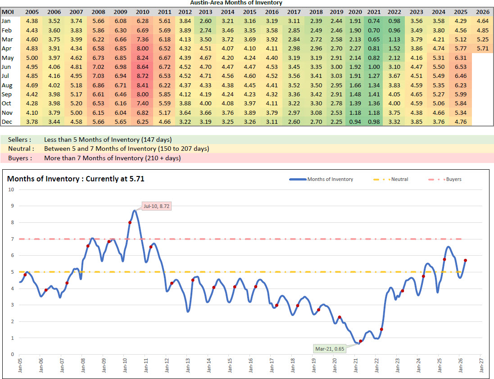
Task: Select the Jul 2010 table cell with 8.72
Action: (142, 76)
